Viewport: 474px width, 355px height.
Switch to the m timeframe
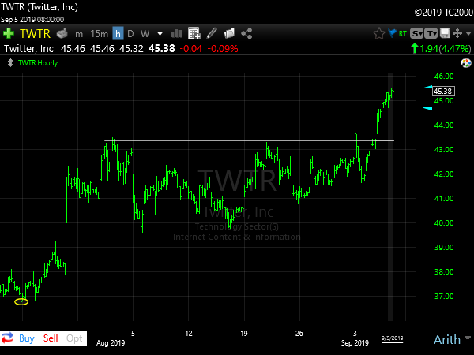79,34
